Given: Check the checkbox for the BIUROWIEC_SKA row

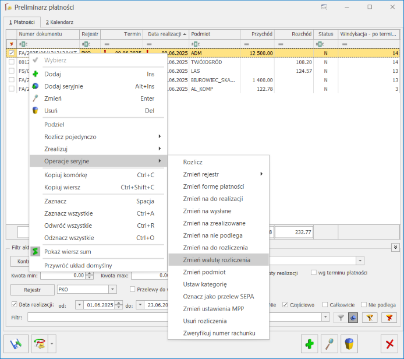Looking at the screenshot, I should click(x=11, y=80).
